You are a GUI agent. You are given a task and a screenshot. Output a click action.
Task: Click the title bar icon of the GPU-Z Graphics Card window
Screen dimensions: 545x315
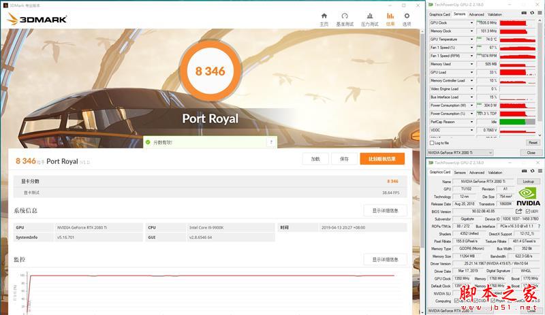click(431, 163)
